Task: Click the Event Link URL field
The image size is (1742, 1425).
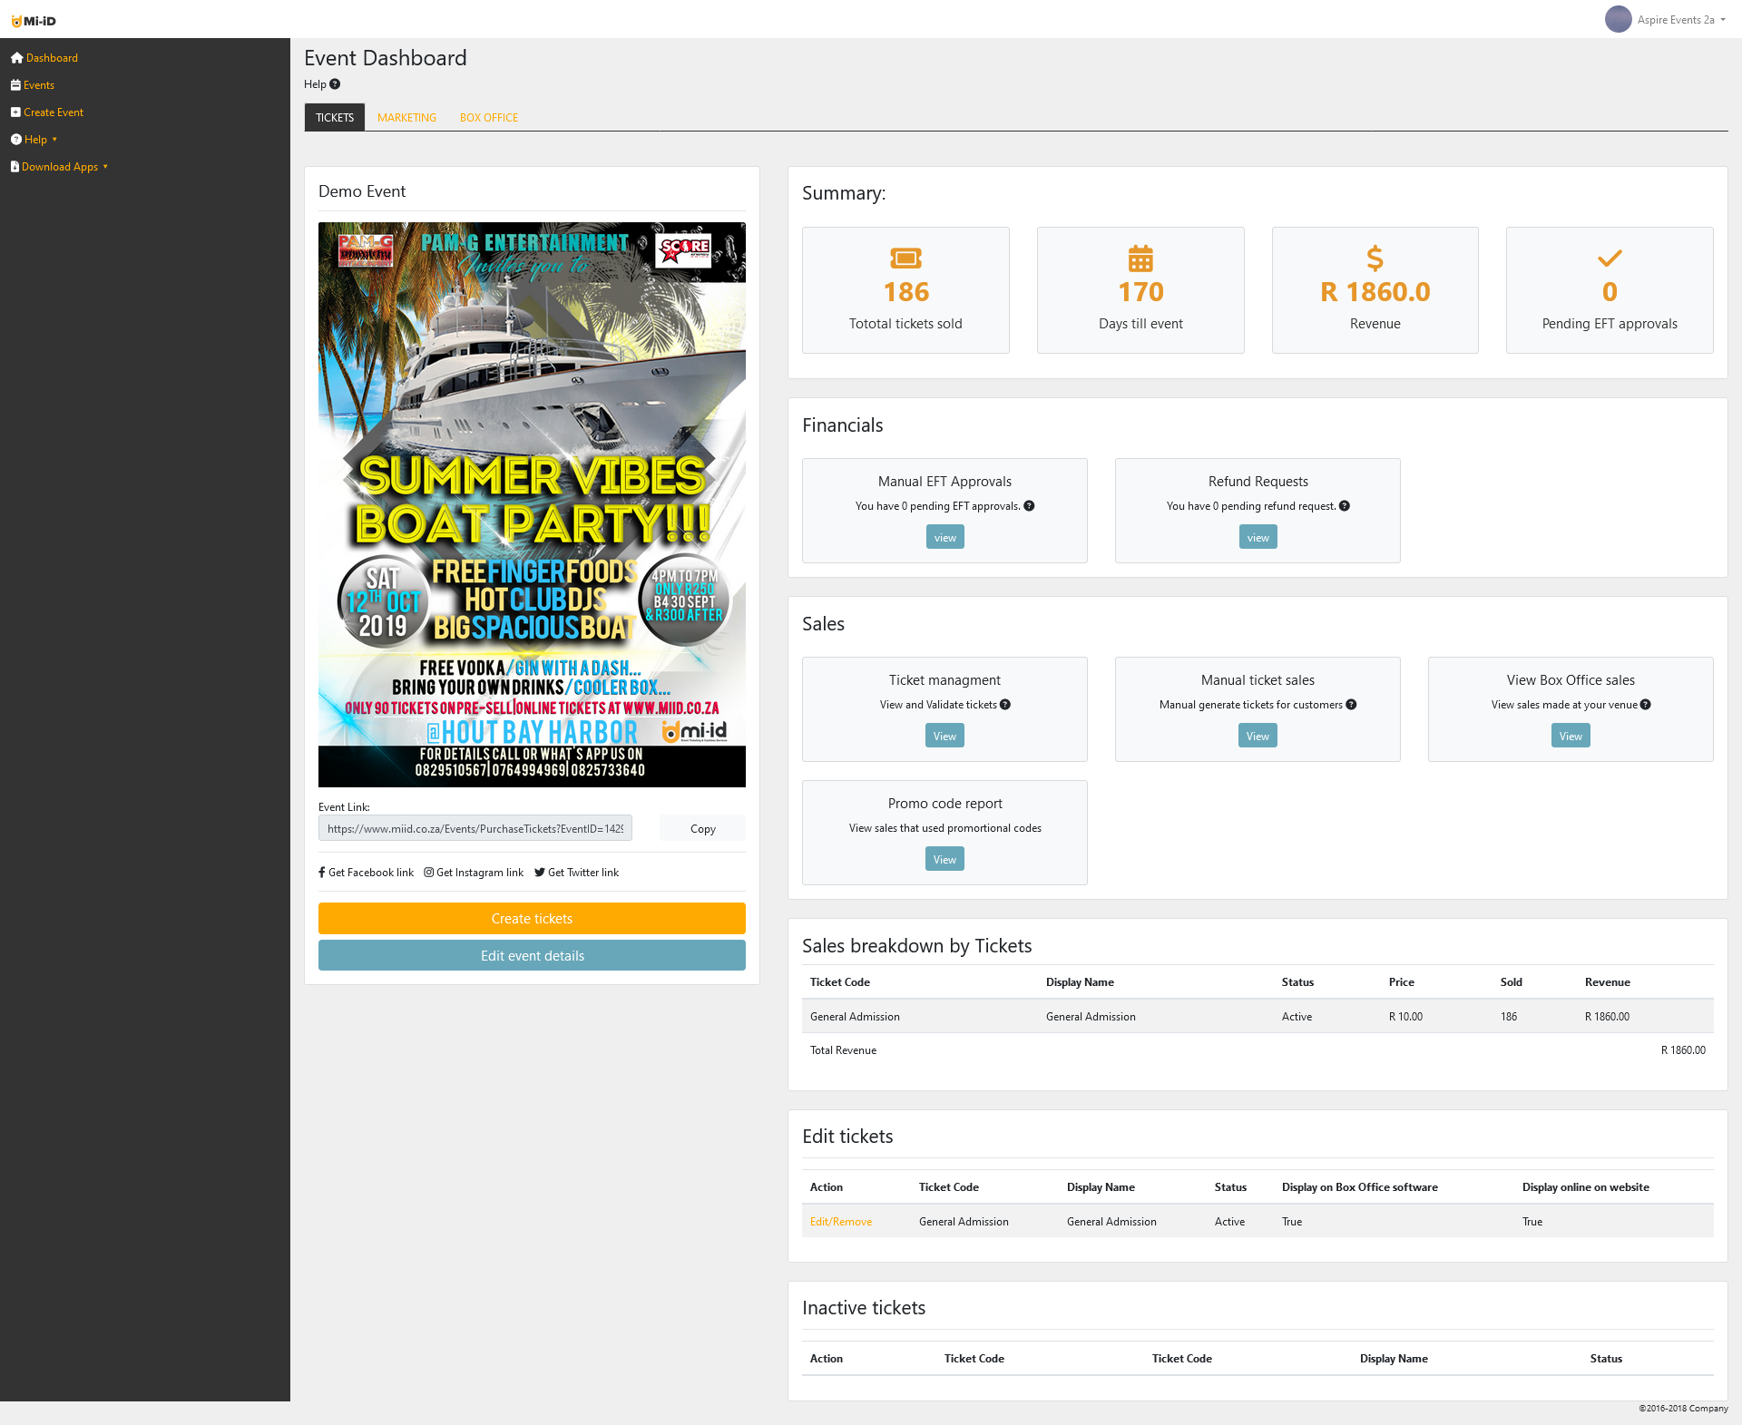Action: tap(475, 828)
